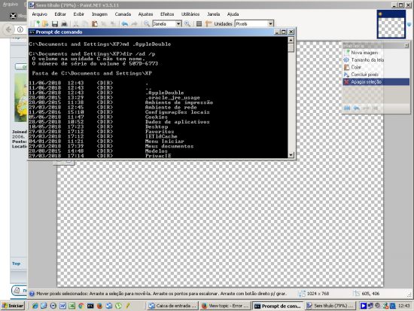Click the Open file folder icon
This screenshot has width=414, height=311.
[x=45, y=24]
